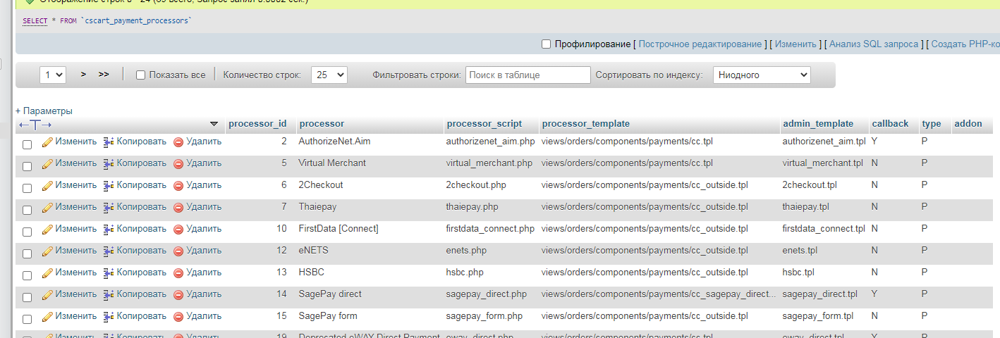This screenshot has width=1000, height=338.
Task: Open the Сортировать по индексу dropdown
Action: coord(762,75)
